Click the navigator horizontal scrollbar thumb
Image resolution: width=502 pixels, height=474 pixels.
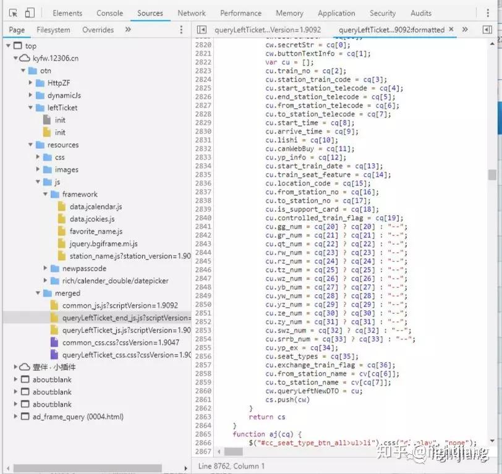[87, 468]
